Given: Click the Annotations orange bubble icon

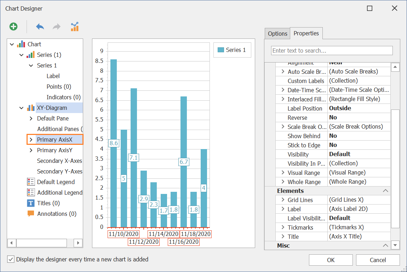Looking at the screenshot, I should [31, 214].
